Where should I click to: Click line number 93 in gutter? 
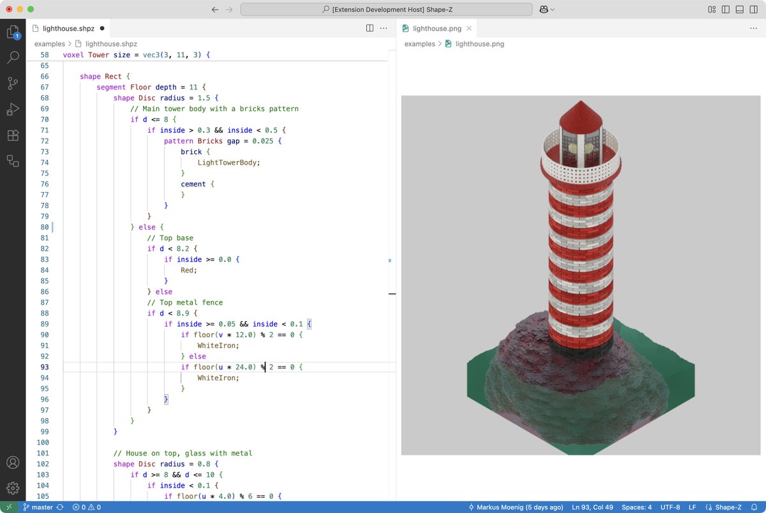point(45,367)
